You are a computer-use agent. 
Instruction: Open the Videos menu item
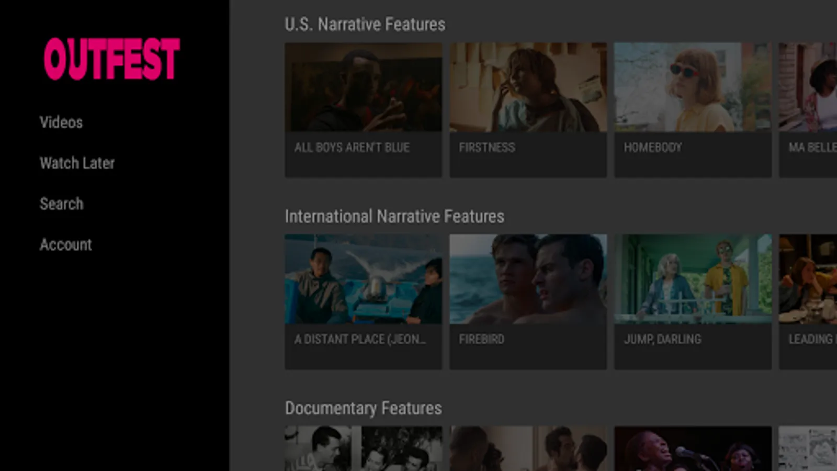61,122
